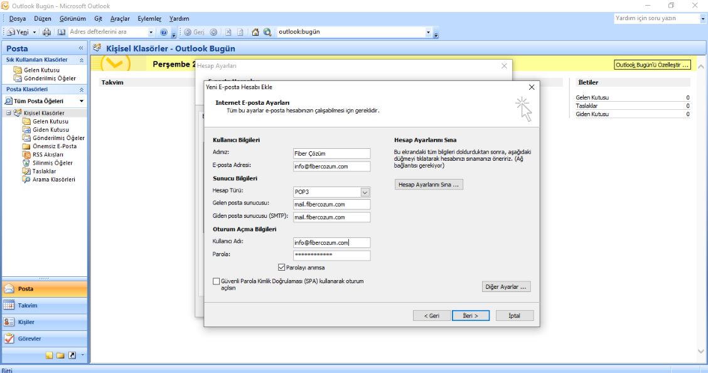
Task: Open the Araçlar menu
Action: 119,19
